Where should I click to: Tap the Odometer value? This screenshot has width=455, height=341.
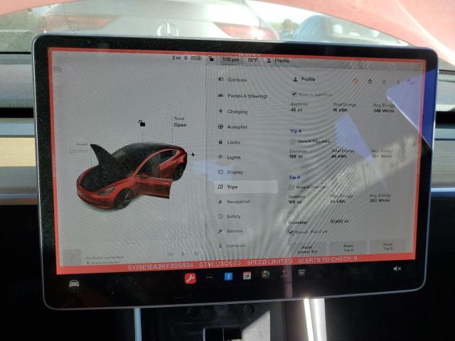(339, 222)
